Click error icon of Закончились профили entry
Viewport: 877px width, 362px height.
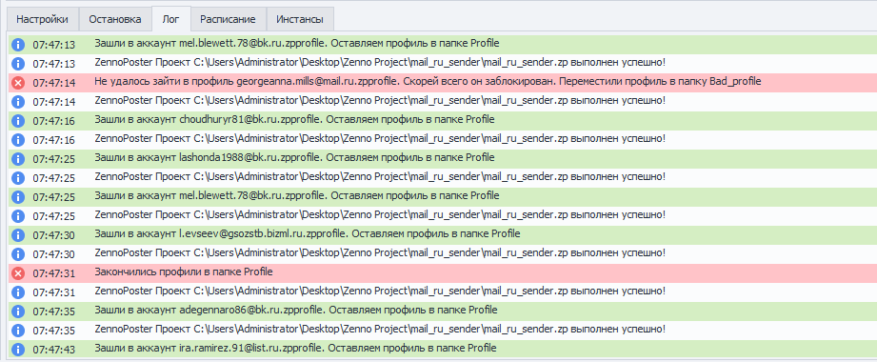[18, 273]
